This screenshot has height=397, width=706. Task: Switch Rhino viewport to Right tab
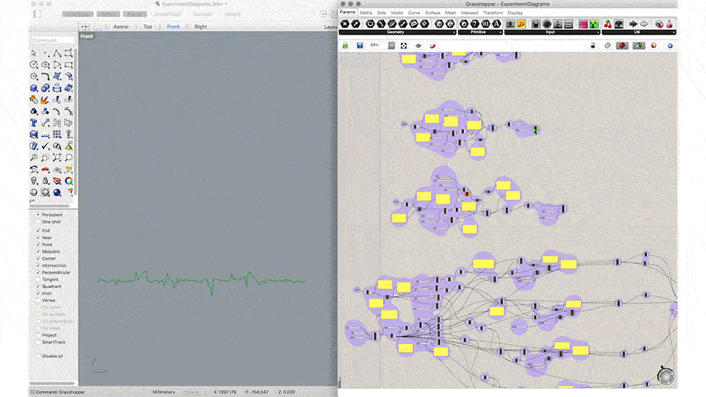pos(201,27)
